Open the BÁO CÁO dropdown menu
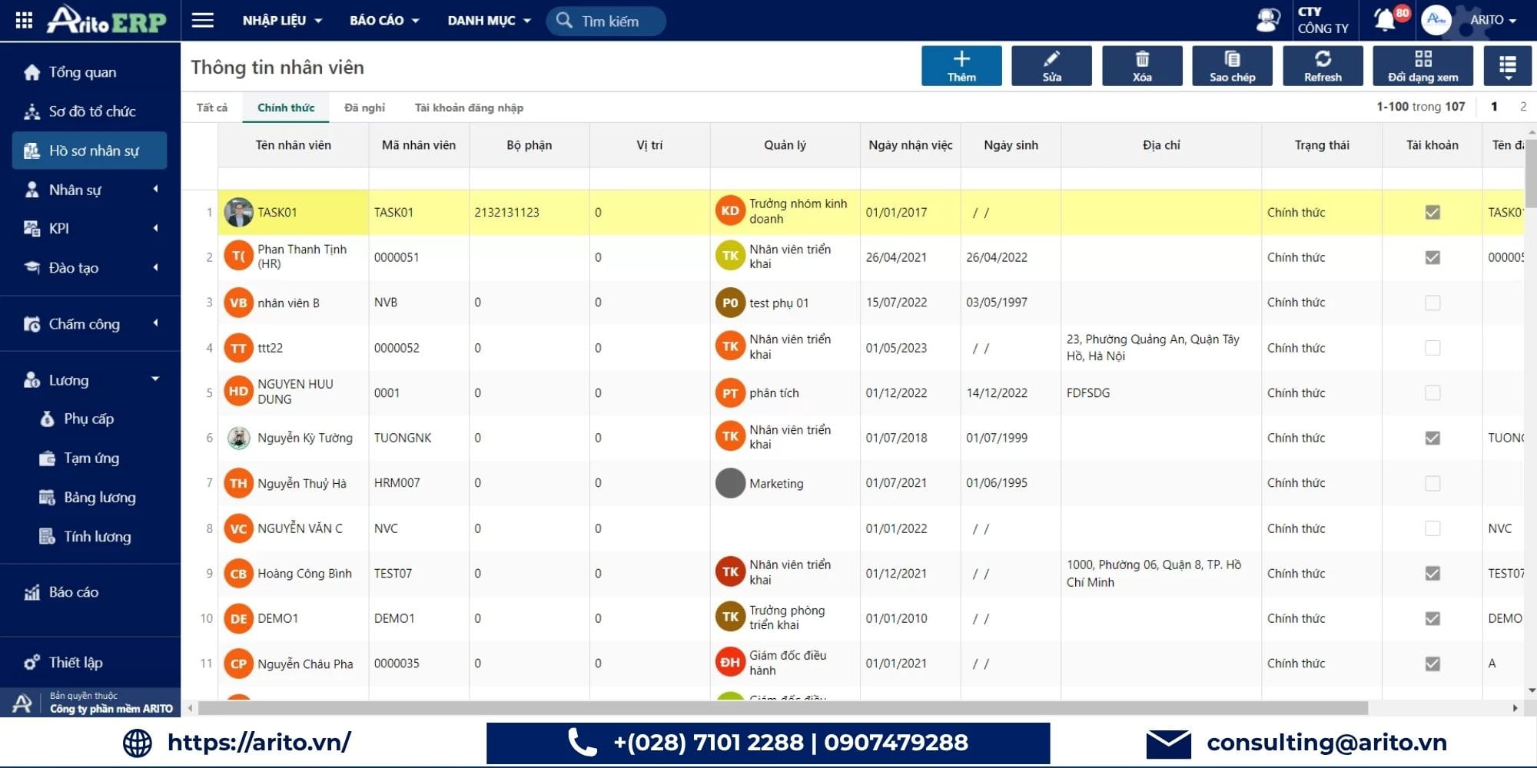This screenshot has height=768, width=1537. [384, 21]
